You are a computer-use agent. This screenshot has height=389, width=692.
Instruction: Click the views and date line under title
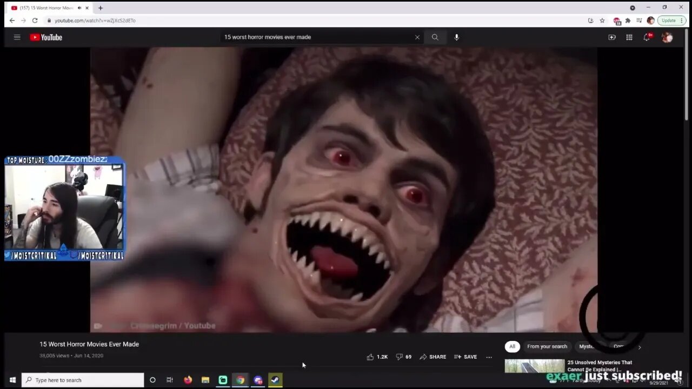71,356
